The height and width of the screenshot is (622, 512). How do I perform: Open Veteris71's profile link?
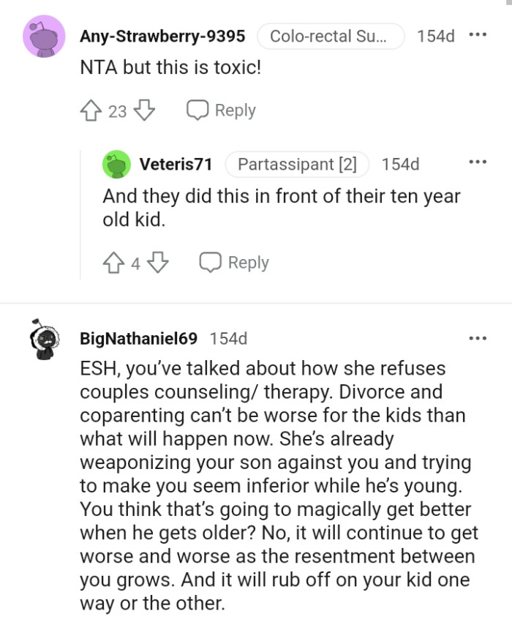pyautogui.click(x=176, y=164)
